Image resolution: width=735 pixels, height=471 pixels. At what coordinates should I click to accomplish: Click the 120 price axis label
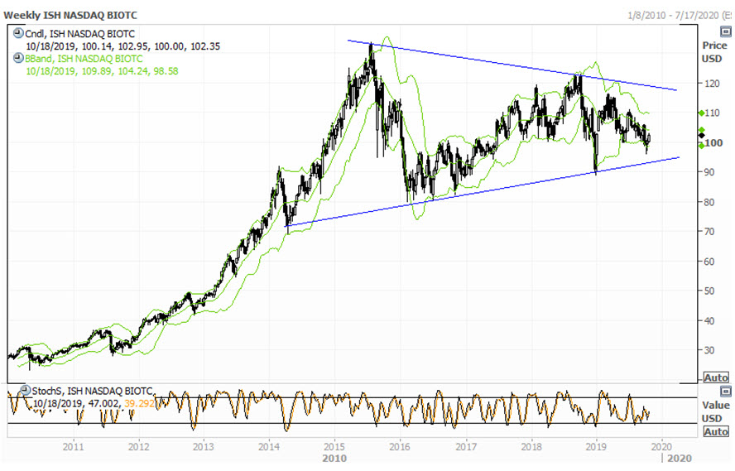(712, 84)
